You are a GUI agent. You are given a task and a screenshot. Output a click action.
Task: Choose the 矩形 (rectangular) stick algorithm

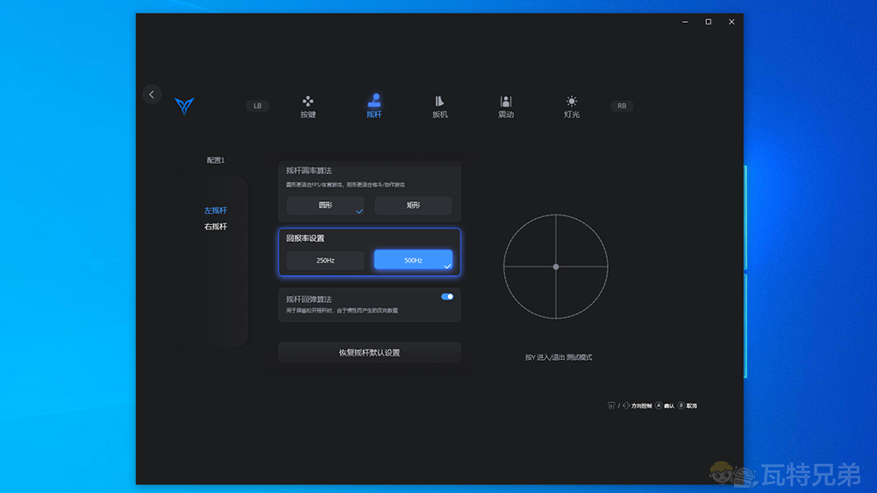413,206
